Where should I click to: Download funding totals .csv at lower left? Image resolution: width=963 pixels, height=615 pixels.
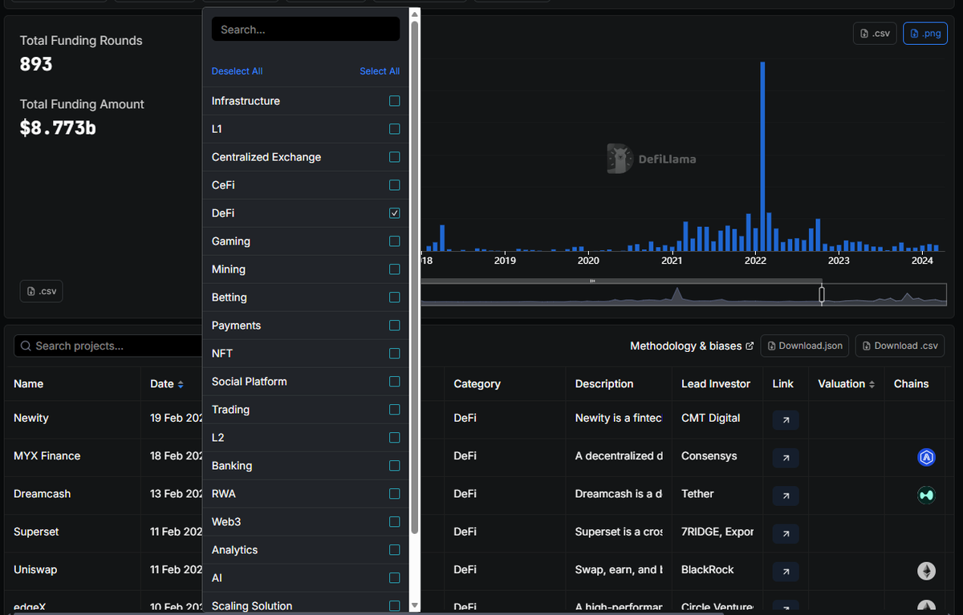click(x=41, y=291)
